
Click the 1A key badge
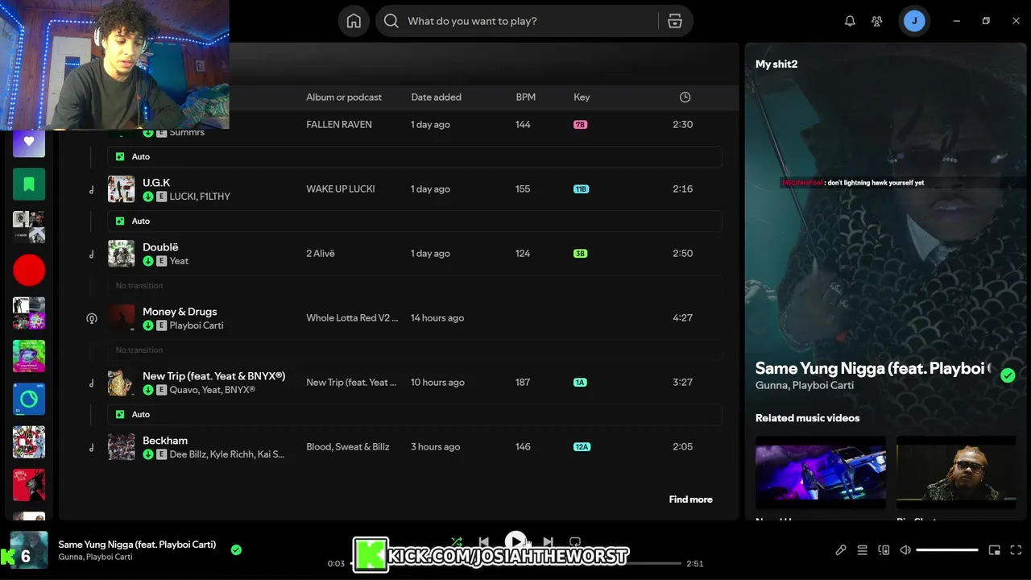[580, 383]
